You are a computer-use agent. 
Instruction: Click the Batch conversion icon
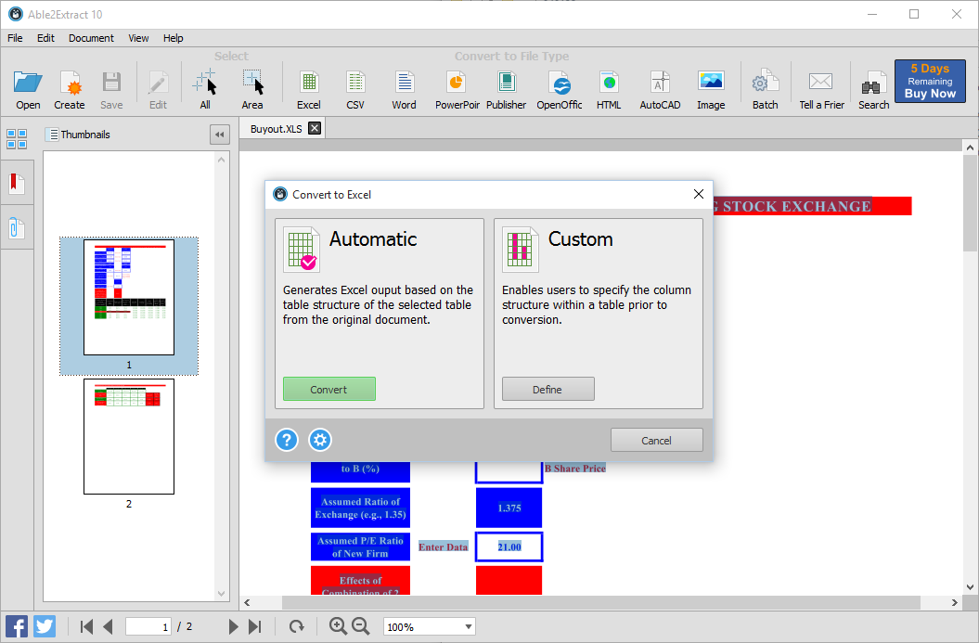pyautogui.click(x=765, y=90)
